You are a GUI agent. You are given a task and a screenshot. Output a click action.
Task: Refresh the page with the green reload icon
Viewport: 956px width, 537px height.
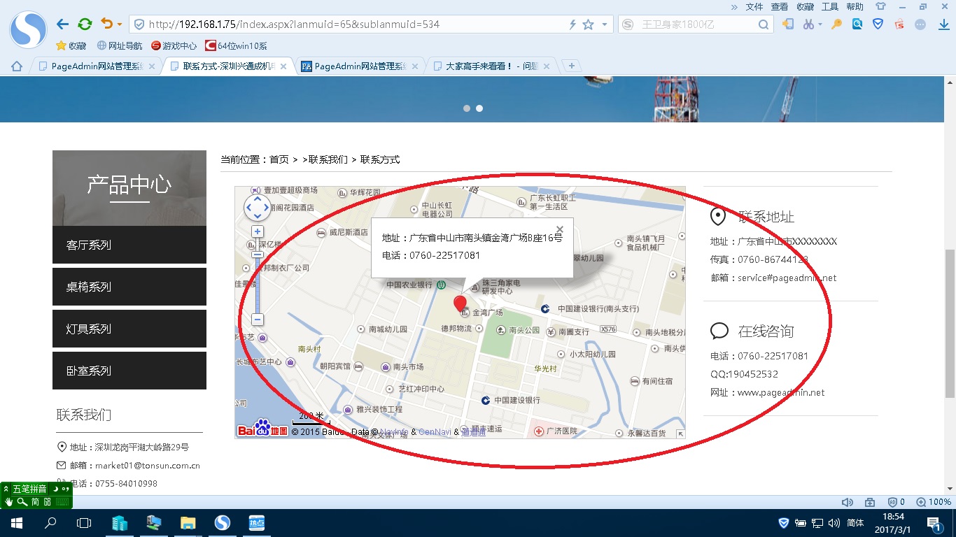coord(85,24)
